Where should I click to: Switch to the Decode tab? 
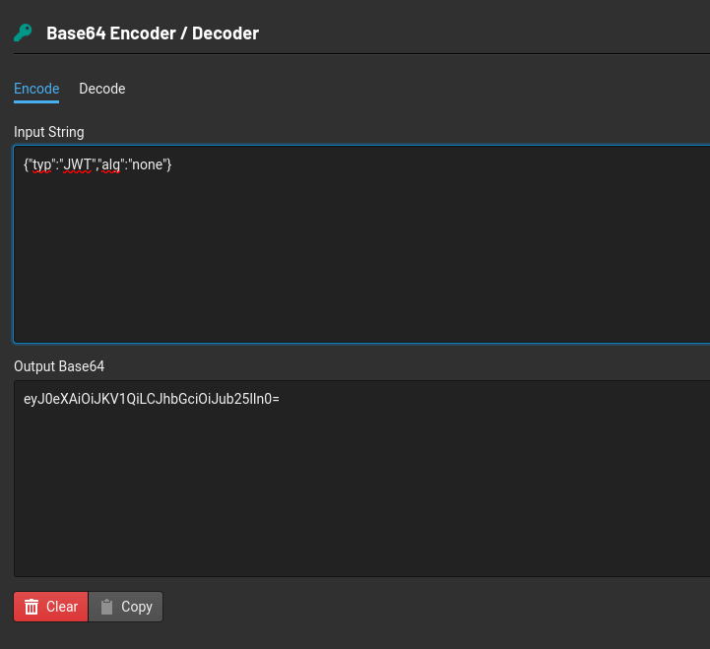pyautogui.click(x=102, y=89)
